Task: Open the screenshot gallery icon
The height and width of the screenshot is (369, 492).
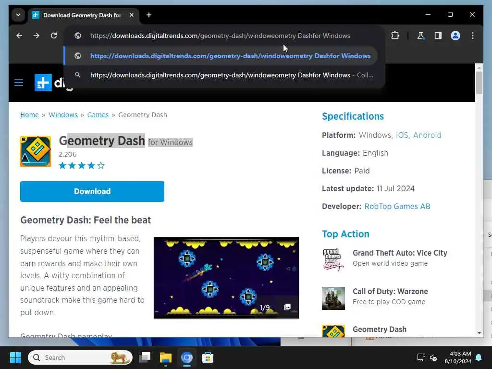Action: point(287,307)
